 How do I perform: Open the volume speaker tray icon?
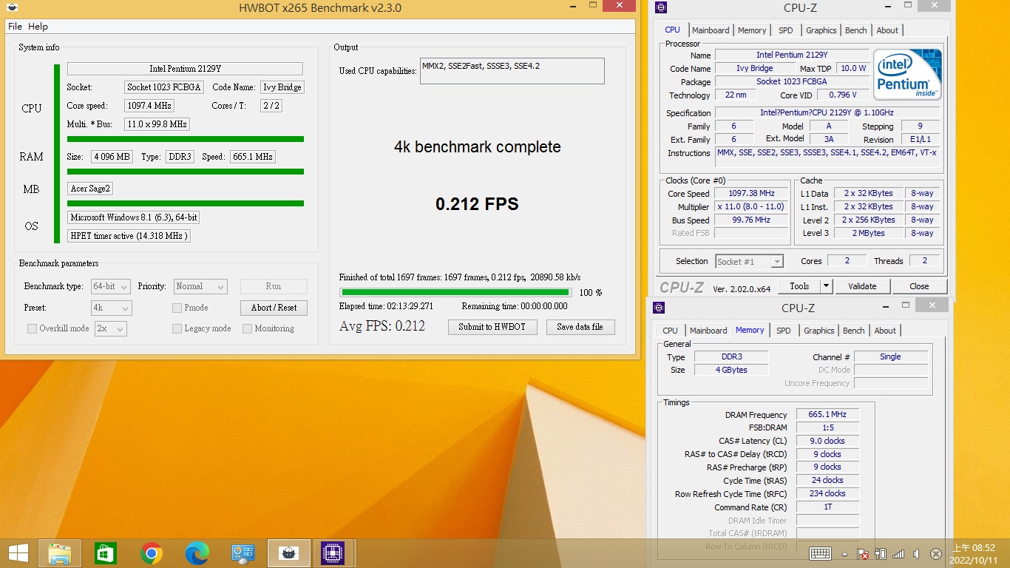pyautogui.click(x=917, y=553)
